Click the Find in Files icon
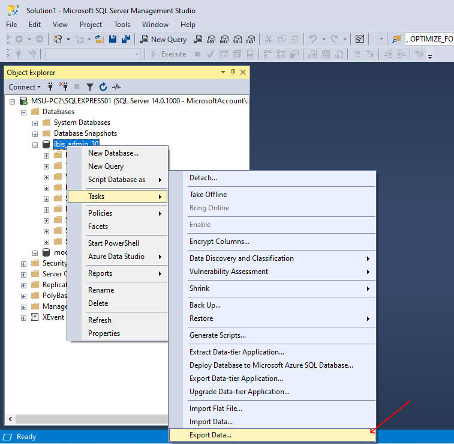The height and width of the screenshot is (444, 454). coord(396,39)
